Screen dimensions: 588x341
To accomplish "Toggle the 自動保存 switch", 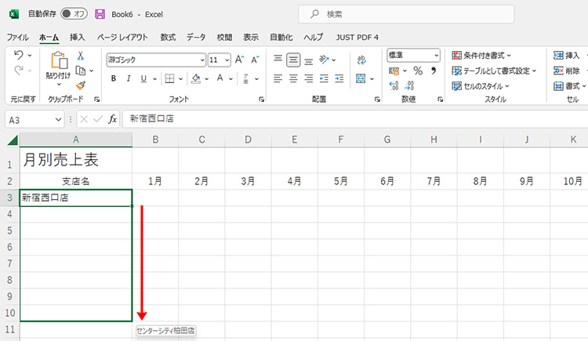I will click(74, 14).
